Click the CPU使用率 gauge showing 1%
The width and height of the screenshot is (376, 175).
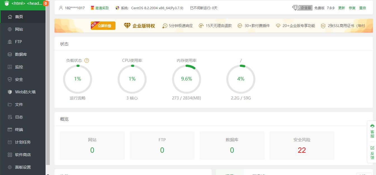click(132, 79)
